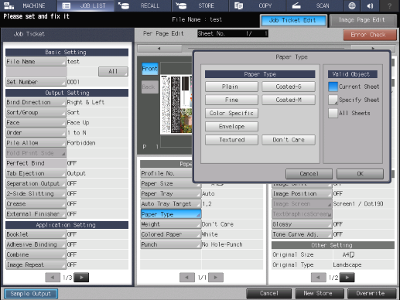
Task: Select the Front side preview button
Action: click(x=150, y=69)
